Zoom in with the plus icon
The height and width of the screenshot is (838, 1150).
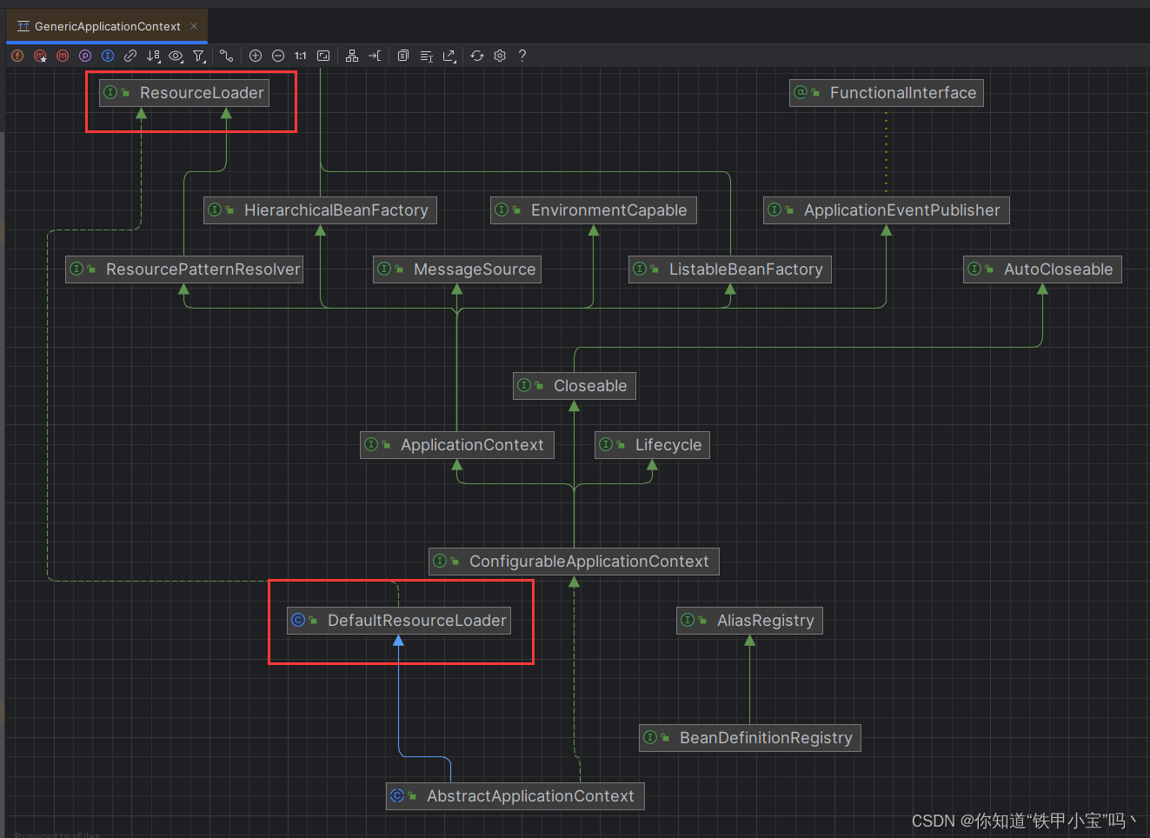(x=256, y=56)
